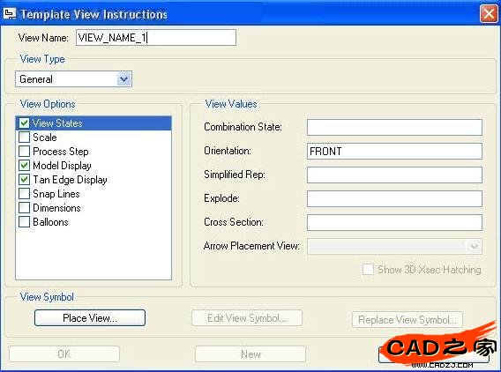The image size is (501, 372).
Task: Click the Place View button
Action: (x=90, y=317)
